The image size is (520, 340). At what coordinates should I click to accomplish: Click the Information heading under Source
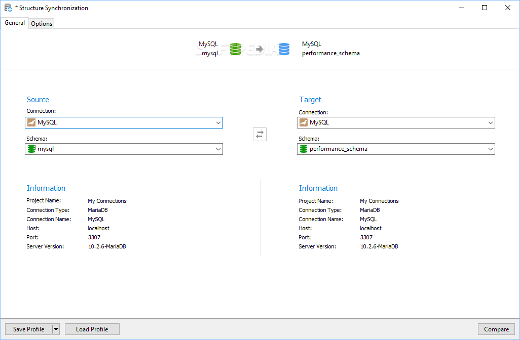tap(46, 188)
